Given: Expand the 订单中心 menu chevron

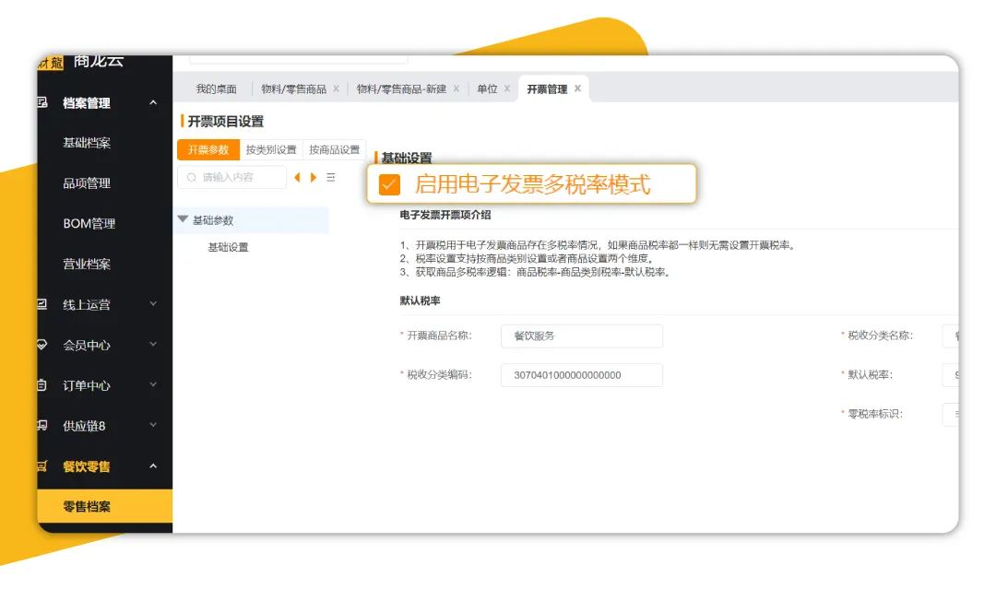Looking at the screenshot, I should point(153,384).
